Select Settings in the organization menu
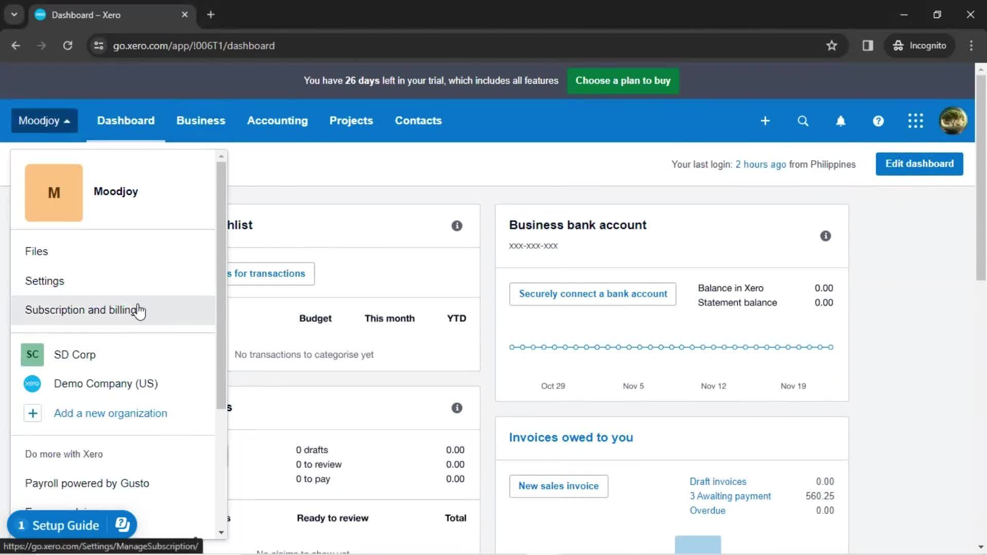987x555 pixels. pyautogui.click(x=113, y=281)
